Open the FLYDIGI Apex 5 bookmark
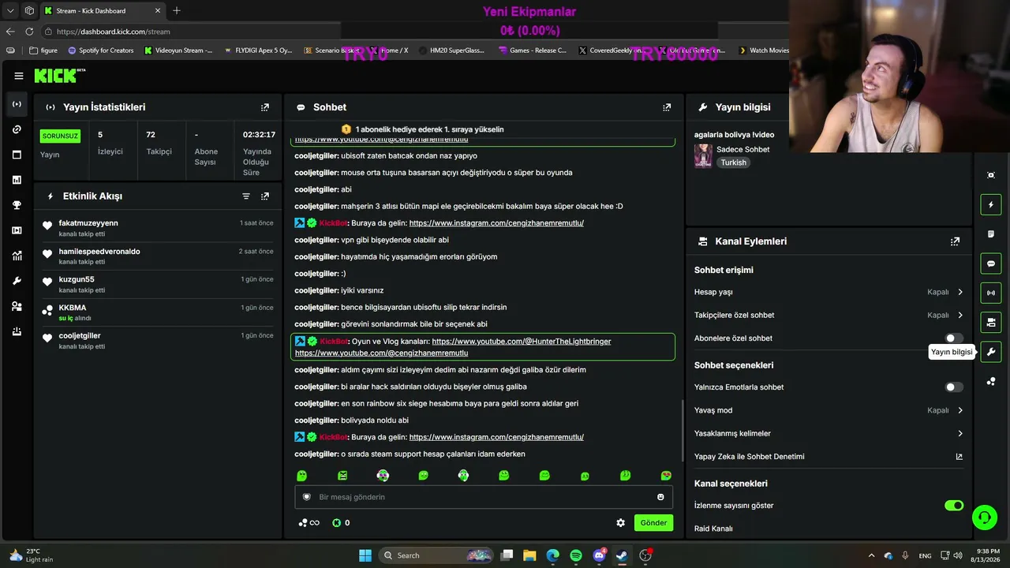 point(258,50)
